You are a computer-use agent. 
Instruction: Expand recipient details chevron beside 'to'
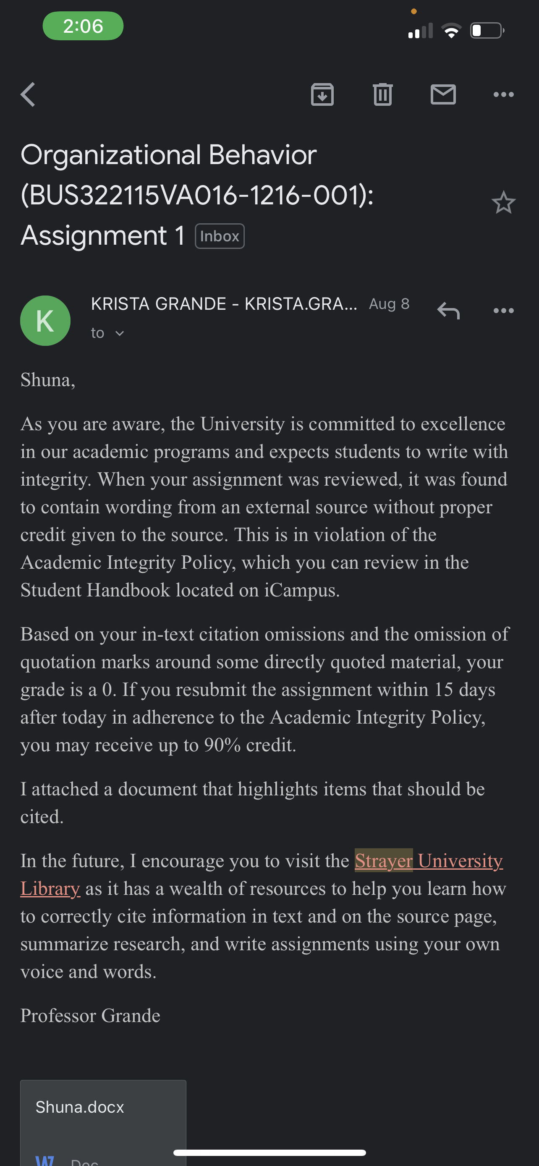(x=120, y=334)
